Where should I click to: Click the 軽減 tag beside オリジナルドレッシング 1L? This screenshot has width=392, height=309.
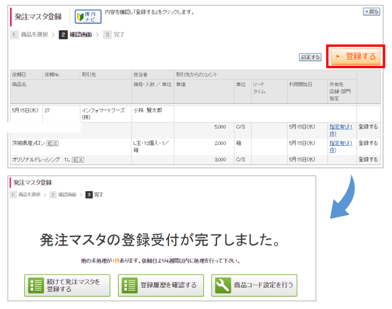[78, 160]
